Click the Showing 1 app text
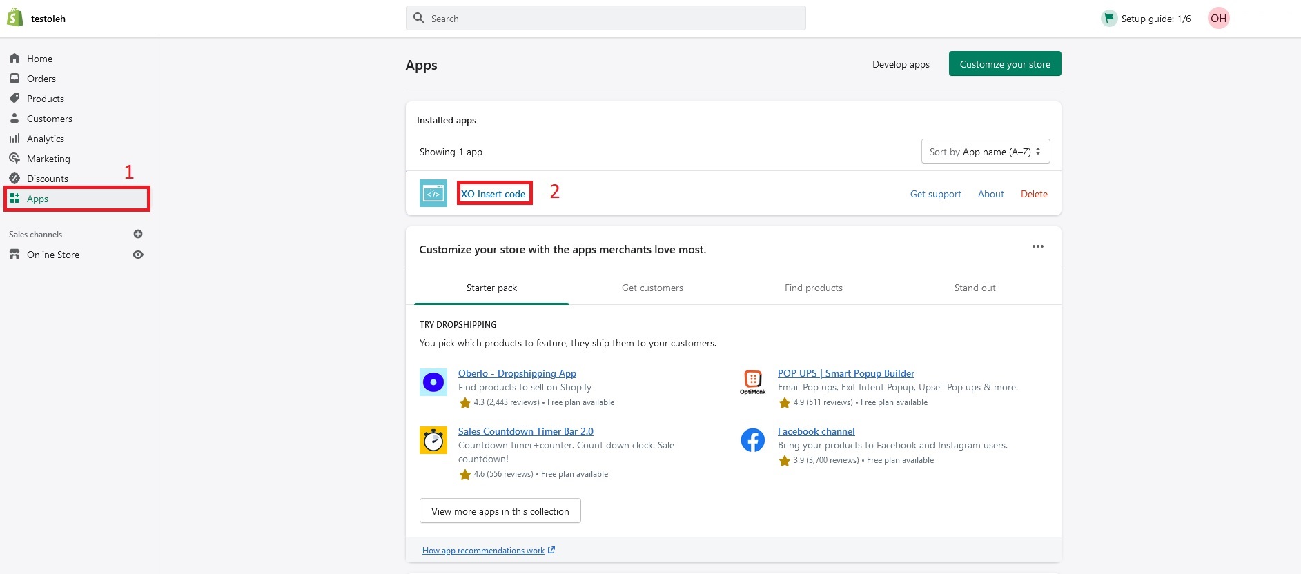Screen dimensions: 1301x574 451,152
